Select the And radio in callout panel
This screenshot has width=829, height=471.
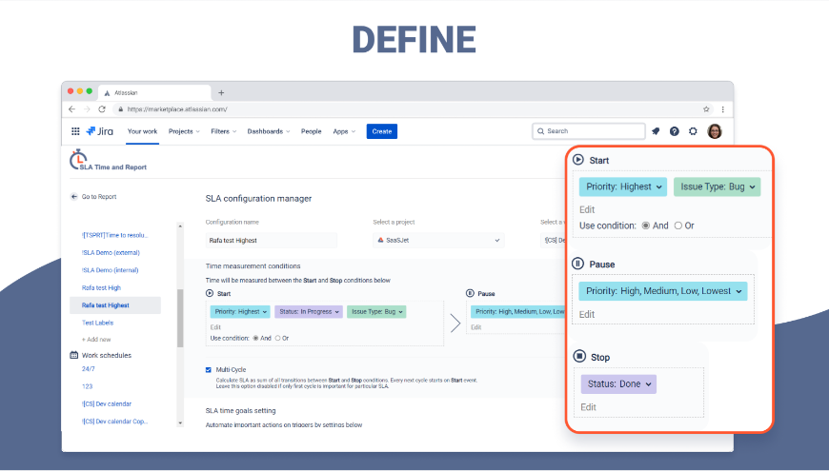pyautogui.click(x=645, y=226)
